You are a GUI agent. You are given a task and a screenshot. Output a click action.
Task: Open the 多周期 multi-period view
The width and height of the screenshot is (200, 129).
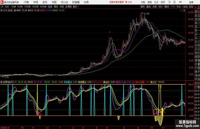pyautogui.click(x=68, y=7)
